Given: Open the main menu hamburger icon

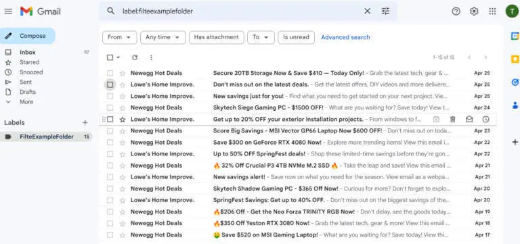Looking at the screenshot, I should [x=8, y=11].
